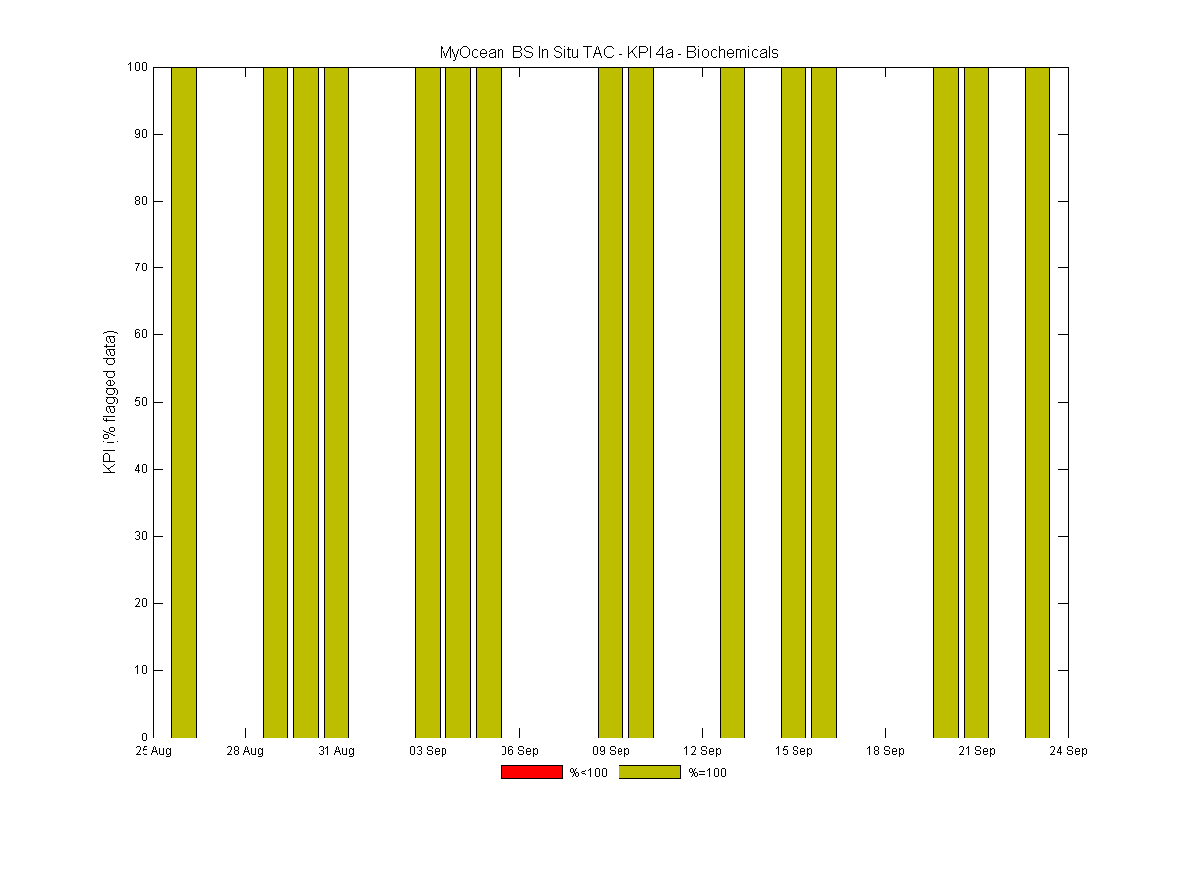Click the y-axis tick label '0'
Viewport: 1180px width, 885px height.
click(x=145, y=737)
